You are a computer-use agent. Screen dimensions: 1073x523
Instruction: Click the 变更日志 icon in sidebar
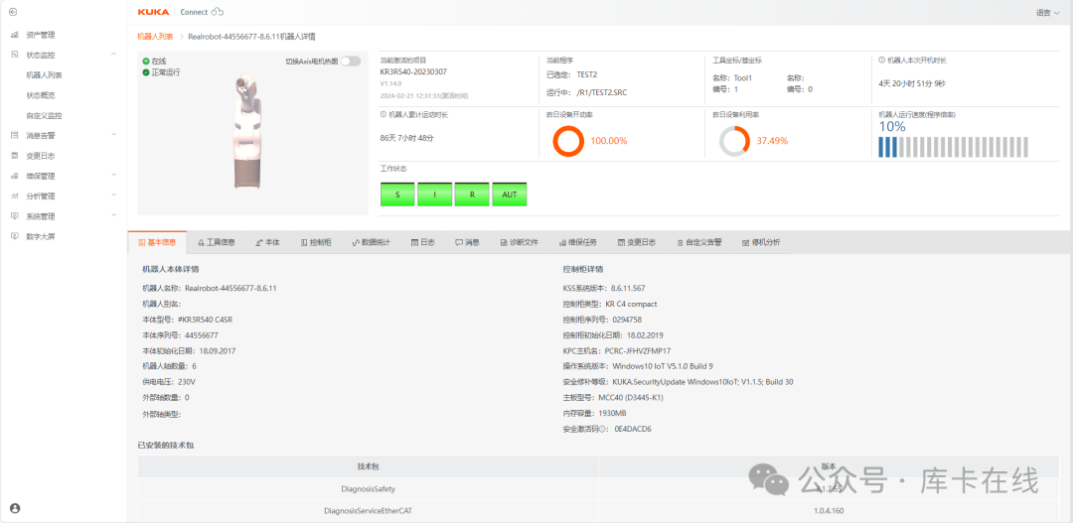pos(14,156)
